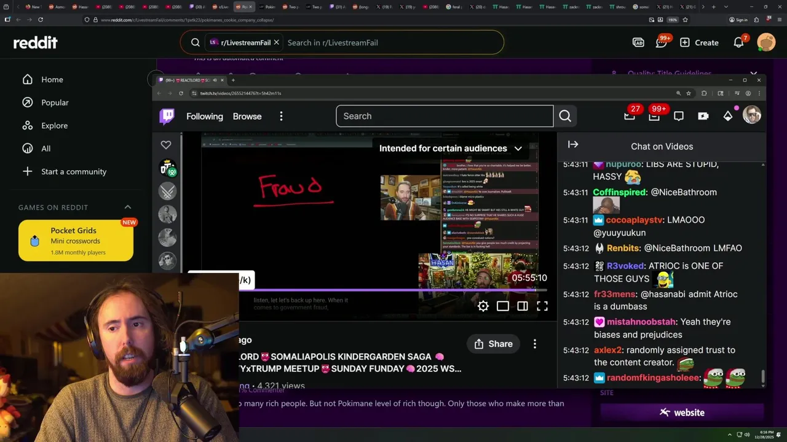Click Sign in in the browser toolbar

(x=738, y=20)
